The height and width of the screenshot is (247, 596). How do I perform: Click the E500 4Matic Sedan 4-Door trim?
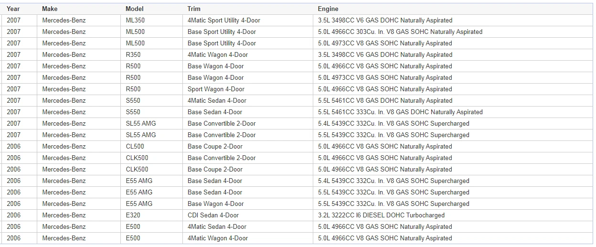pos(217,226)
